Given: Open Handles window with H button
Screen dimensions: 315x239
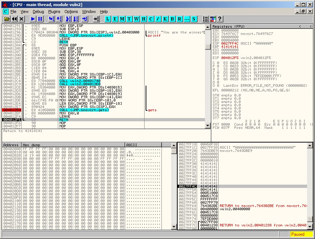Looking at the screenshot, I should tap(143, 19).
